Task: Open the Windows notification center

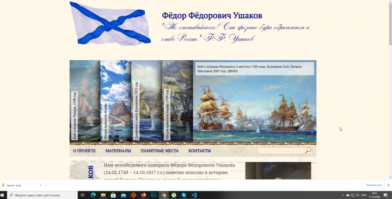Action: click(x=386, y=195)
